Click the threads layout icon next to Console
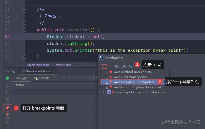This screenshot has width=205, height=129. (x=55, y=78)
